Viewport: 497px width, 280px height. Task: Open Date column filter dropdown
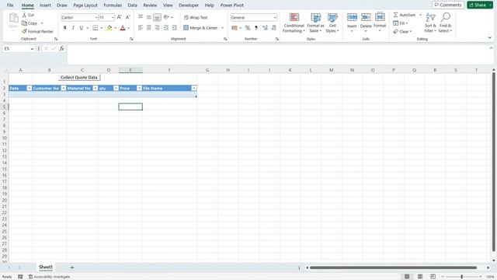(30, 88)
